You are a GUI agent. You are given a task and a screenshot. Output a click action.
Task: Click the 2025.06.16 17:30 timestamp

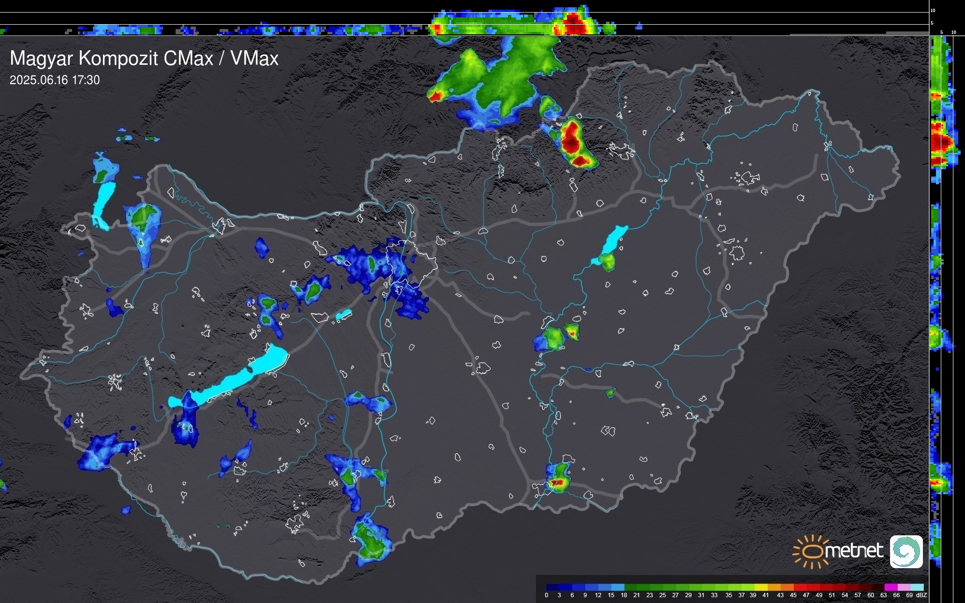click(x=55, y=80)
